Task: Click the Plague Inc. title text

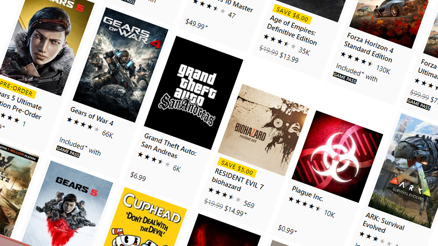Action: click(x=307, y=194)
